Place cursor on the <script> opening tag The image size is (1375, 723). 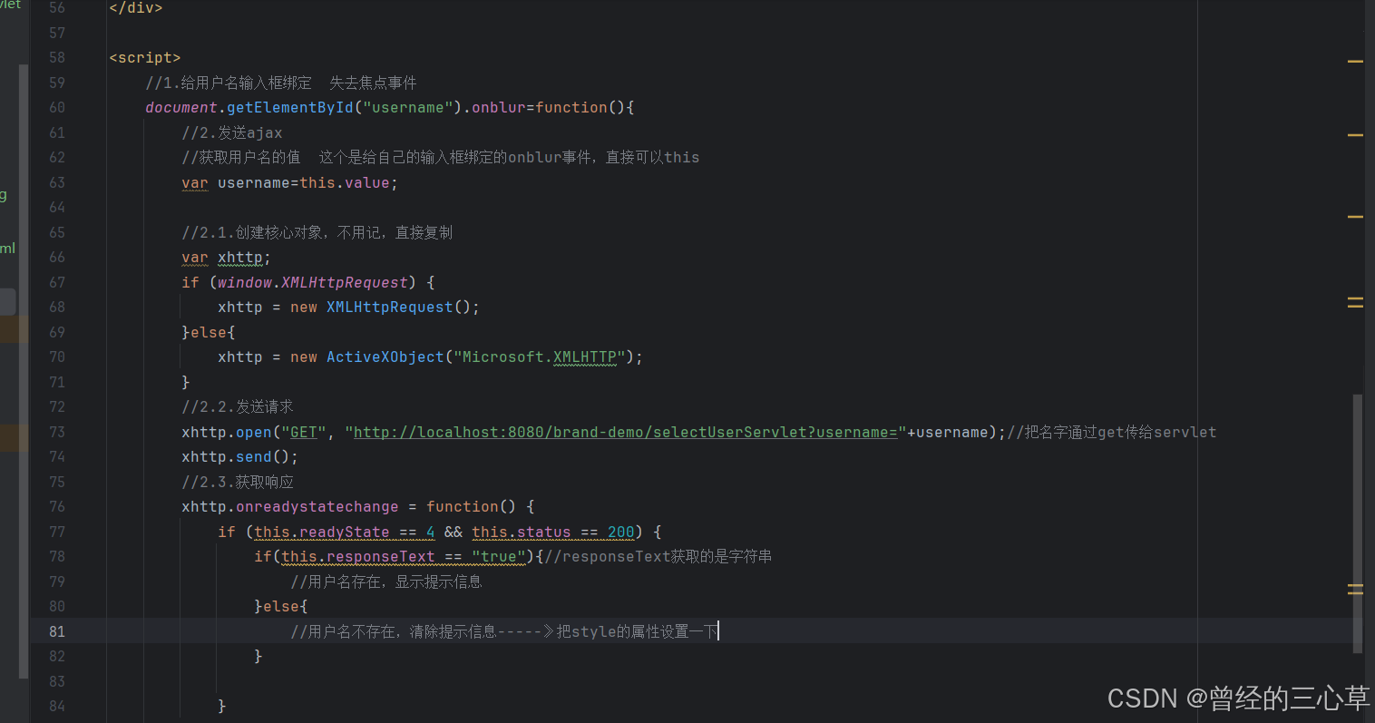pyautogui.click(x=145, y=57)
